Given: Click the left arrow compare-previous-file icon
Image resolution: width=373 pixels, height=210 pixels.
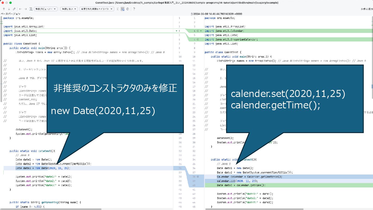Looking at the screenshot, I should [20, 9].
